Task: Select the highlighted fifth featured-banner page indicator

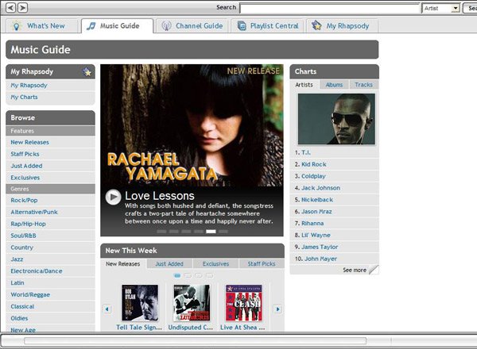Action: [211, 232]
